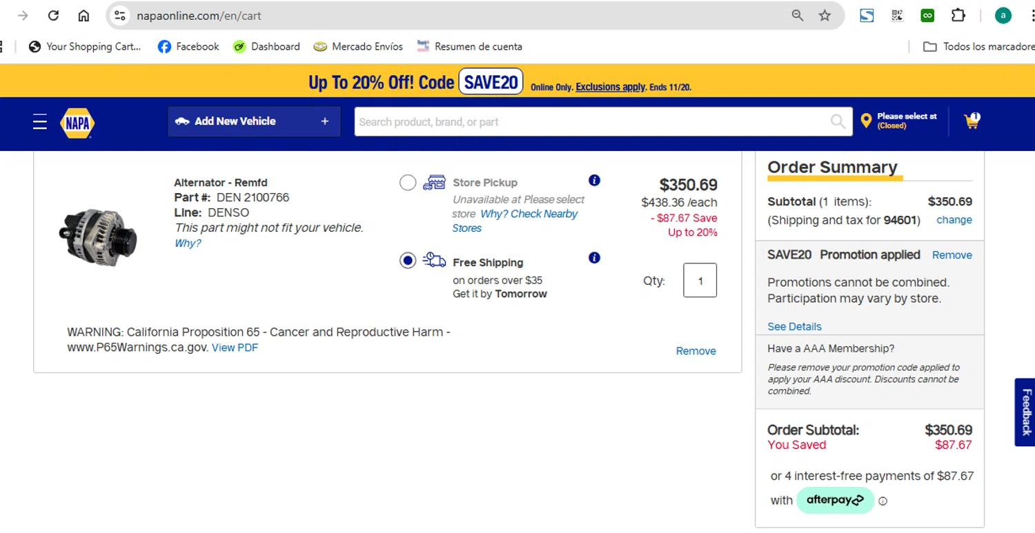Open the Todos los marcadores bookmarks folder
The image size is (1035, 533).
click(x=978, y=46)
